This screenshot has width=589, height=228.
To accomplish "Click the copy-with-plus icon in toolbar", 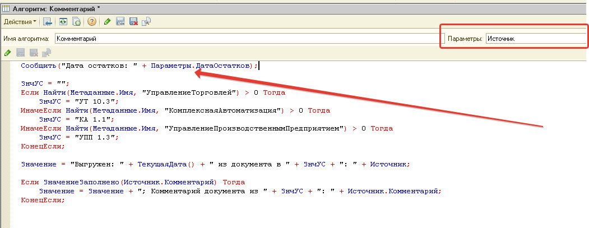I will coord(76,22).
